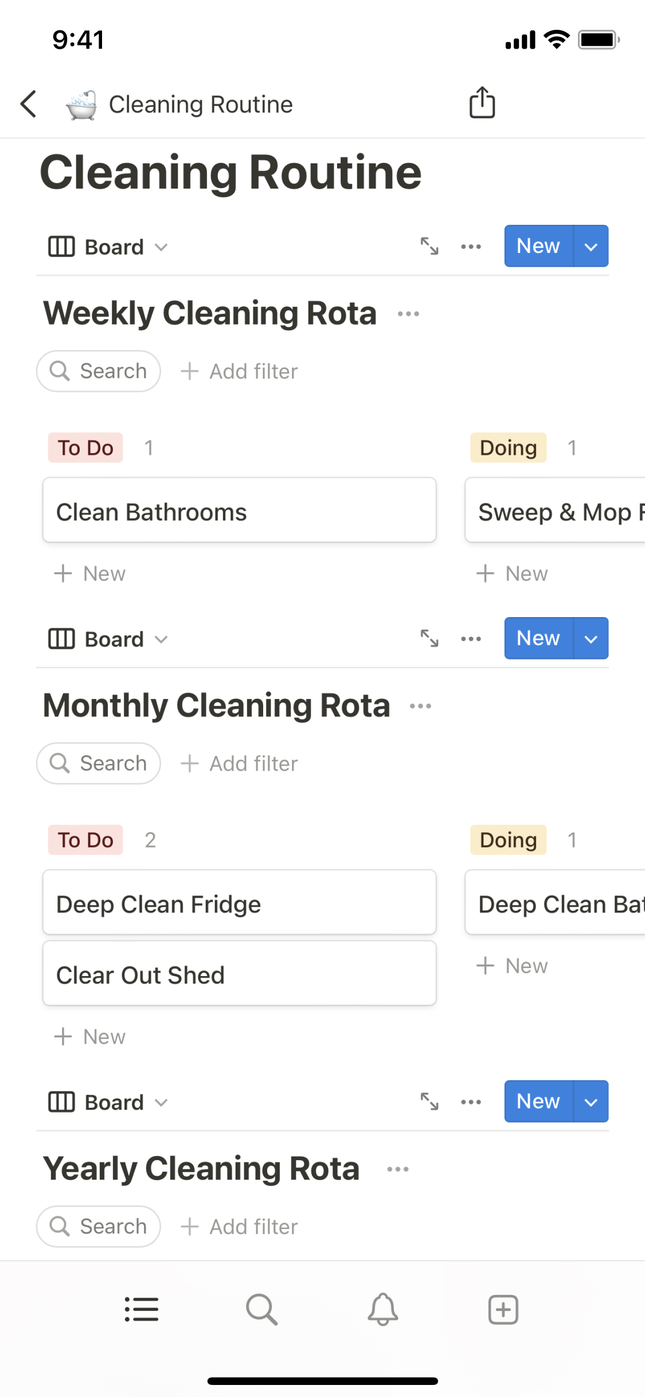Select the To Do tag in Weekly Rota
Image resolution: width=645 pixels, height=1397 pixels.
coord(85,448)
